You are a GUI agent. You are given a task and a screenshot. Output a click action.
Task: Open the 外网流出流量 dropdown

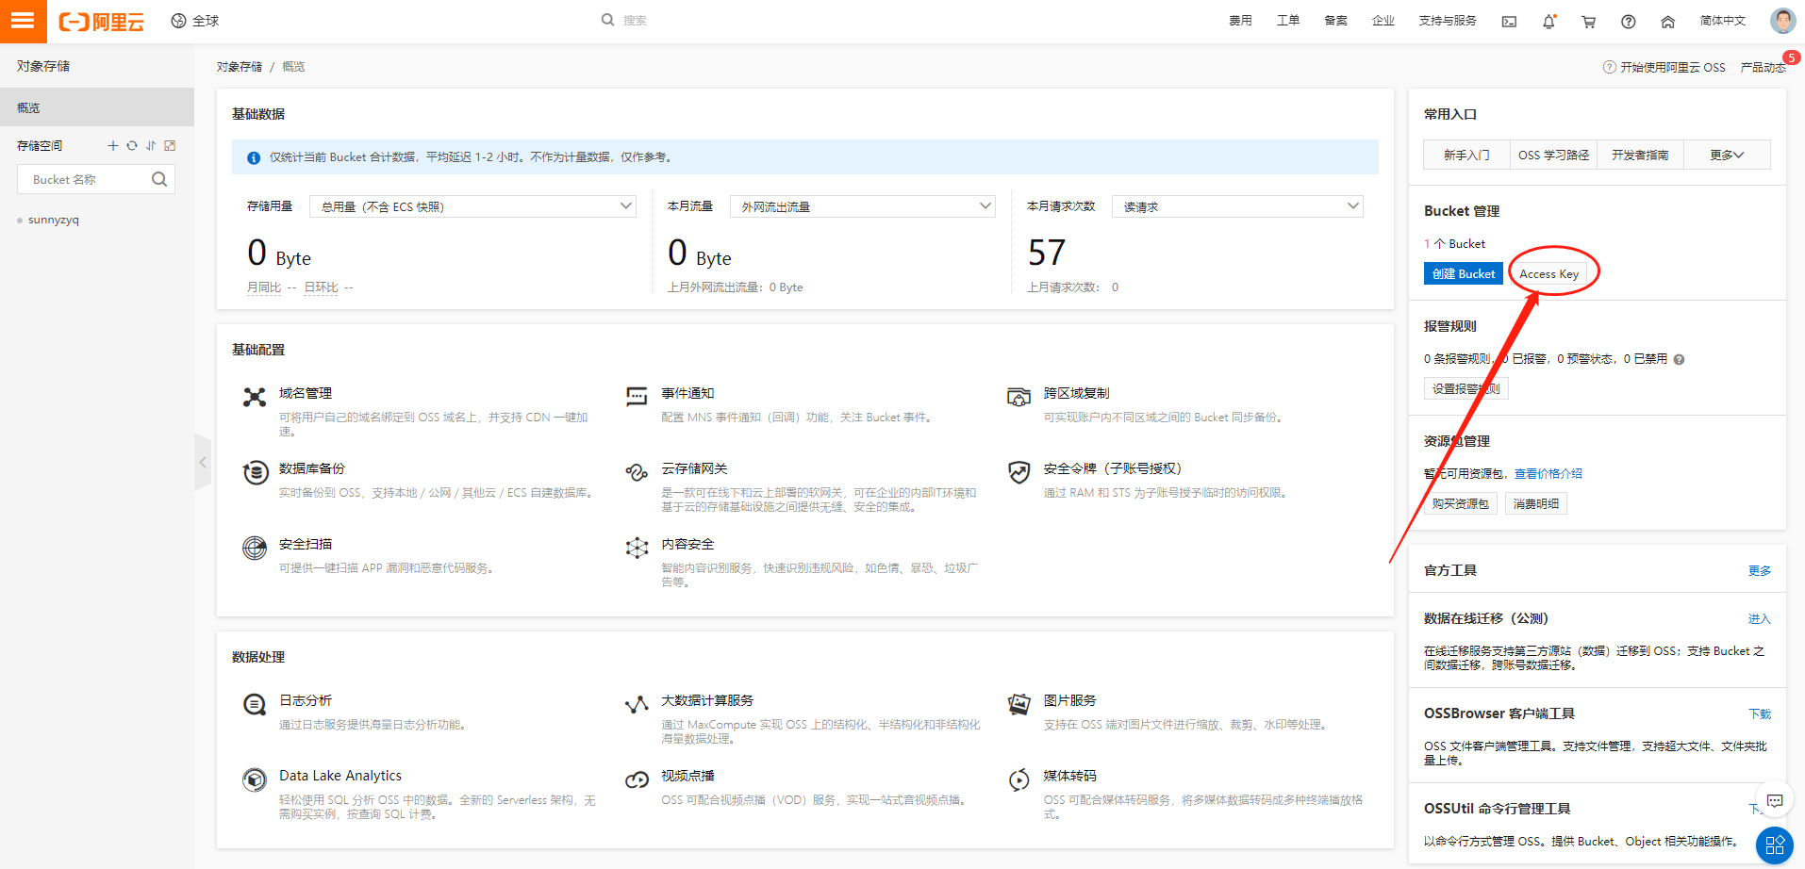pos(863,206)
